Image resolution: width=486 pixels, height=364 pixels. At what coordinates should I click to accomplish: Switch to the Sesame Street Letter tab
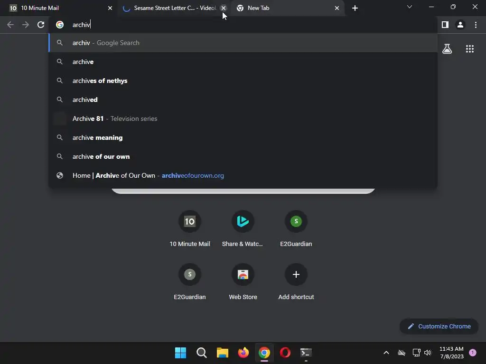click(x=174, y=8)
